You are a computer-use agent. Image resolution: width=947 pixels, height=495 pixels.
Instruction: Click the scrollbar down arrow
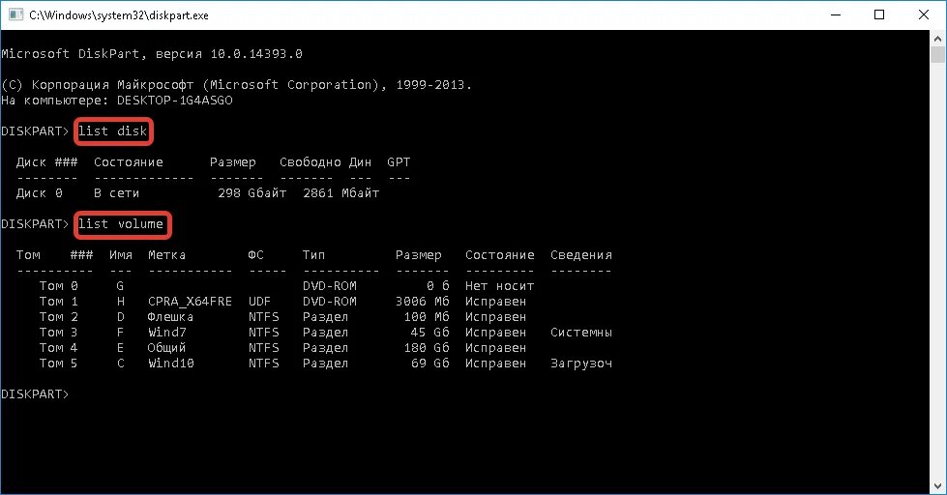tap(937, 486)
